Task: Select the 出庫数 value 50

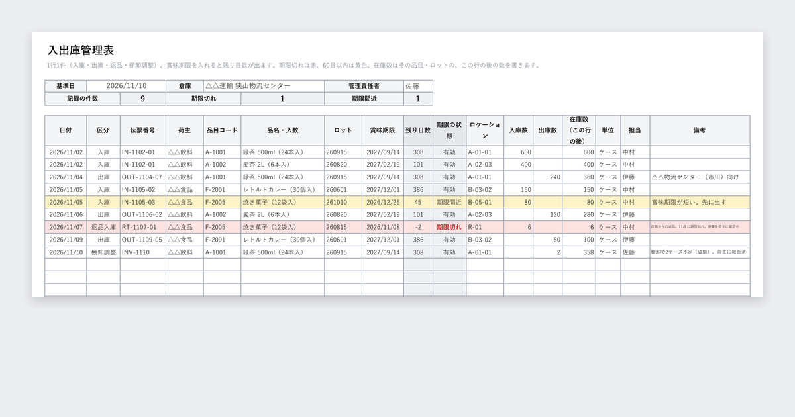Action: pyautogui.click(x=547, y=240)
